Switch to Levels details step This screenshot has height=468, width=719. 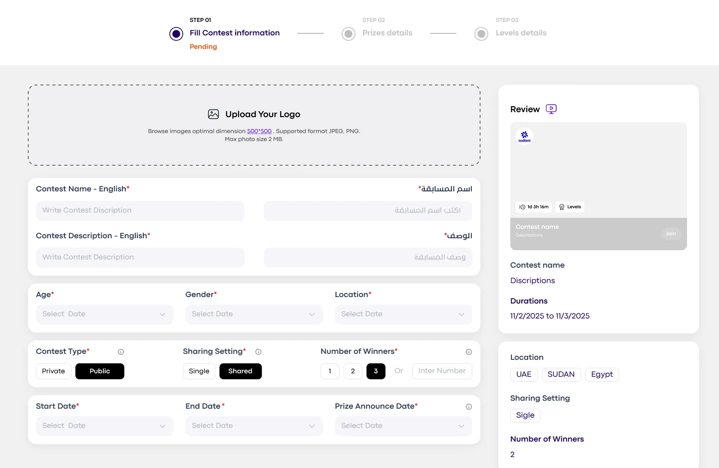pos(521,33)
